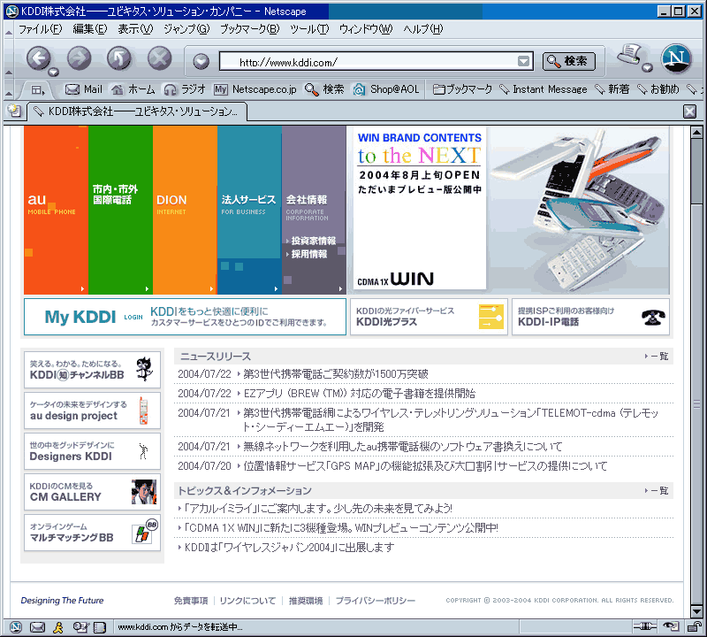Image resolution: width=707 pixels, height=637 pixels.
Task: Open the ツール(T) menu
Action: pos(309,29)
